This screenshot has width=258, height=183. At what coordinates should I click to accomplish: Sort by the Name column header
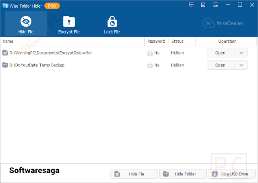[73, 41]
